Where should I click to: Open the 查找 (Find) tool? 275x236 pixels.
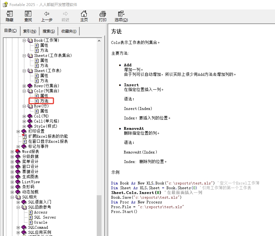[x=28, y=16]
